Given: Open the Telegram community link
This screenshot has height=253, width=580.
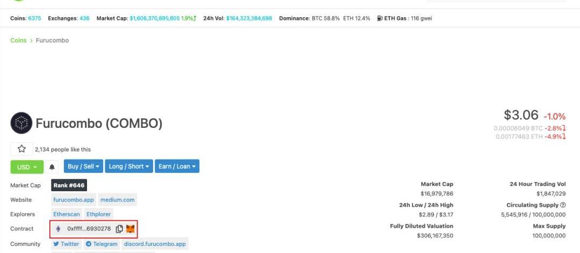Looking at the screenshot, I should click(x=102, y=244).
